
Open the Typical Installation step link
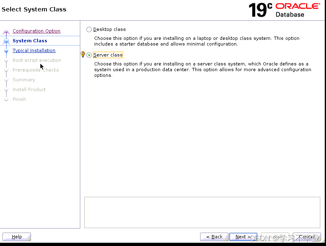tap(34, 50)
